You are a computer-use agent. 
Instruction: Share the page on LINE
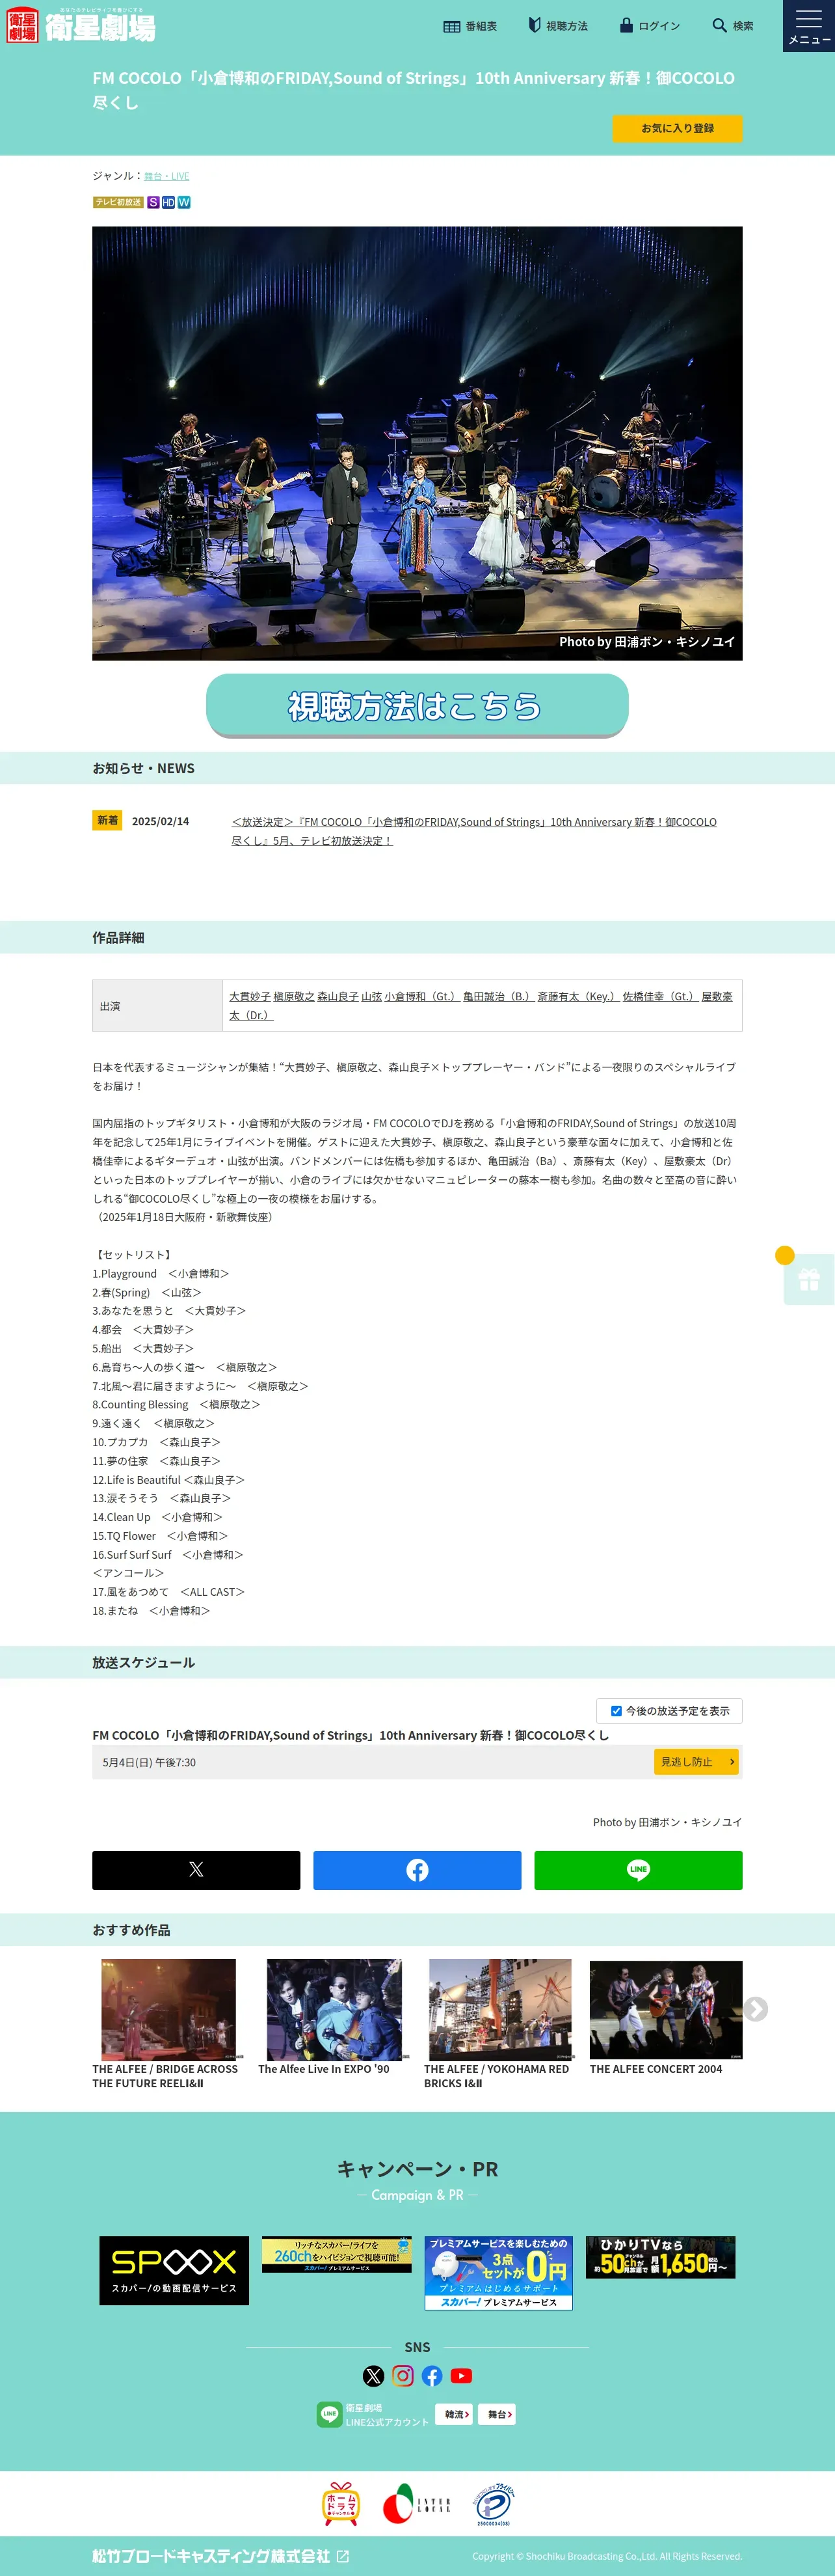(638, 1869)
